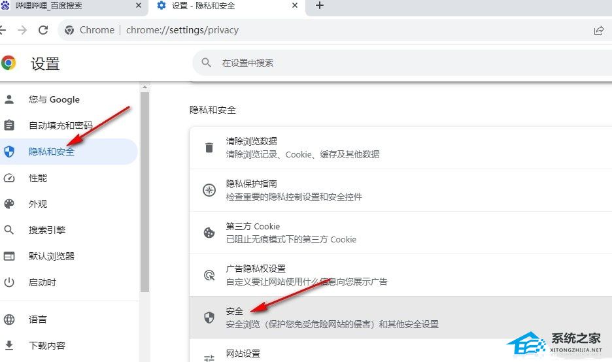Image resolution: width=612 pixels, height=362 pixels.
Task: Click the clipboard icon beside 自动填充和密码
Action: (x=9, y=125)
